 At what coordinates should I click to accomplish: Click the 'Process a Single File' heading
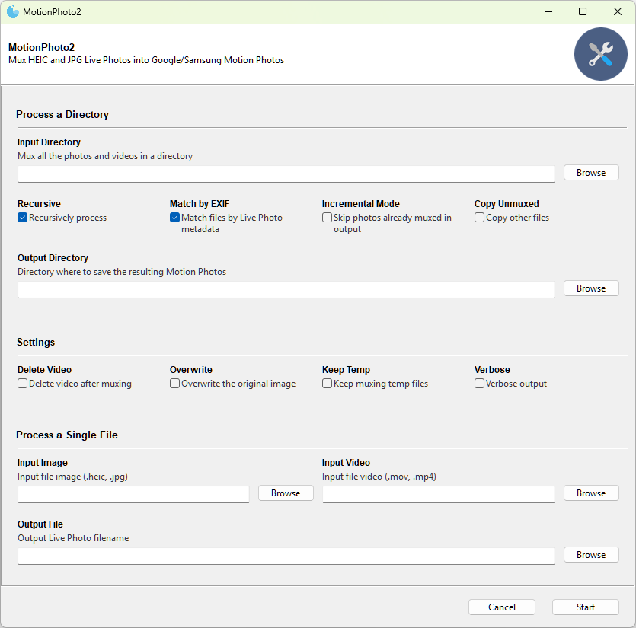(x=67, y=435)
